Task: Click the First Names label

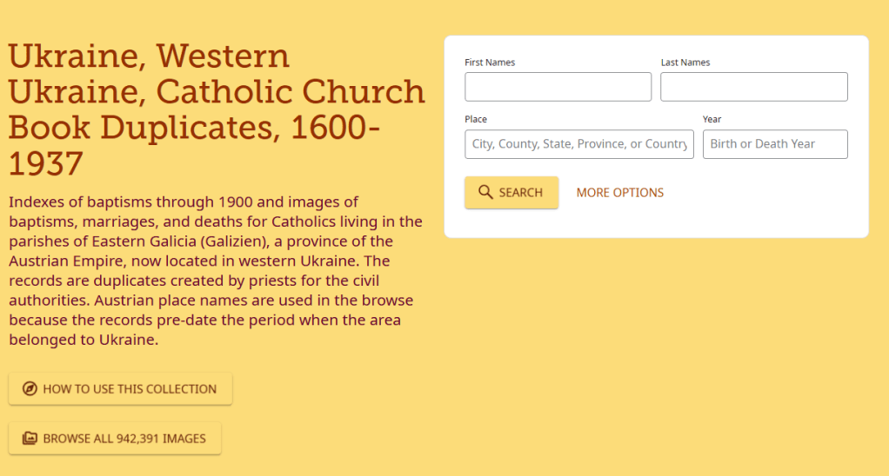Action: coord(490,63)
